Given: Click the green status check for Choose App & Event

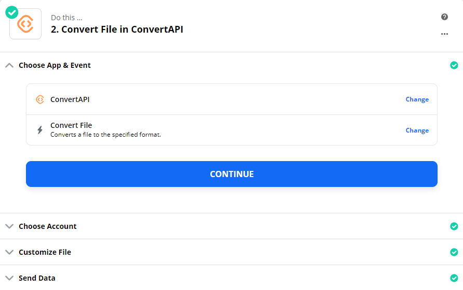Looking at the screenshot, I should pyautogui.click(x=454, y=65).
